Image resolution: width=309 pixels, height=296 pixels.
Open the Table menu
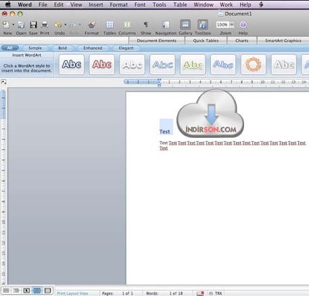click(180, 5)
